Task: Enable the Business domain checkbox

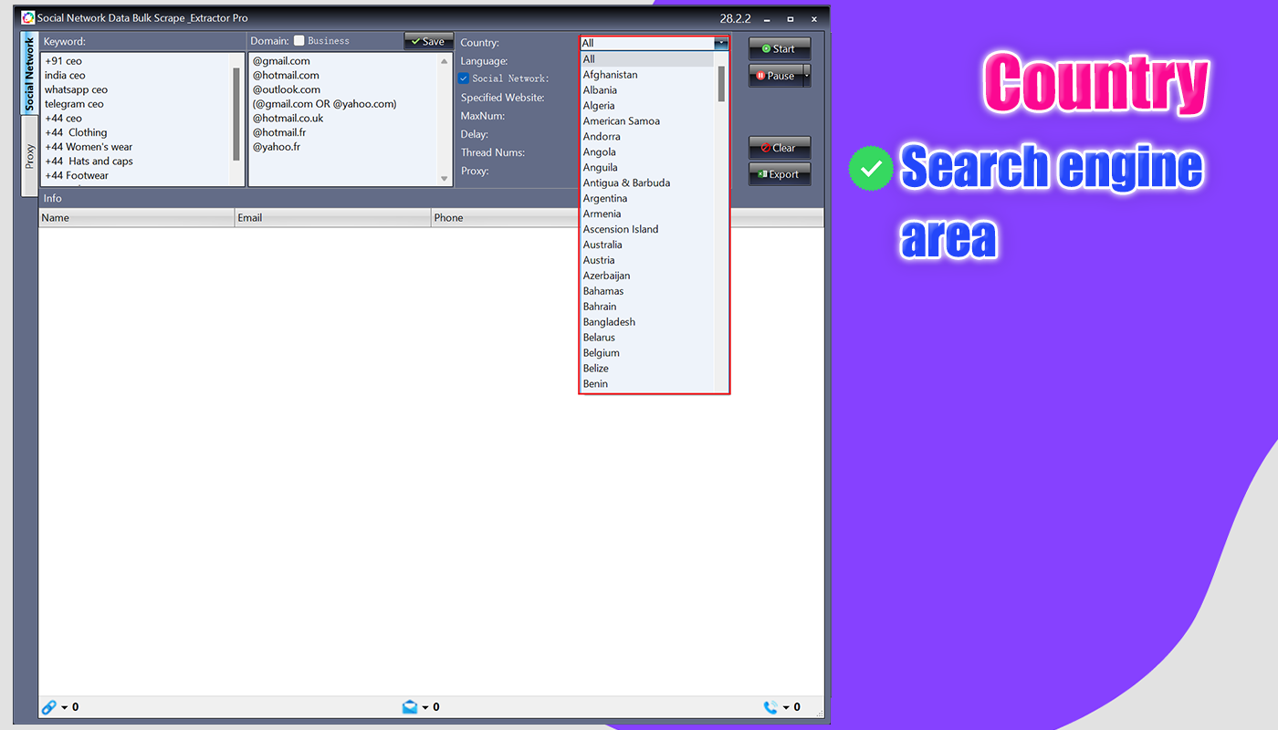Action: click(x=299, y=41)
